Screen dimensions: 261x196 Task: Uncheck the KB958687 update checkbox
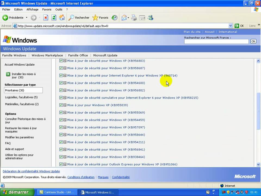point(61,68)
